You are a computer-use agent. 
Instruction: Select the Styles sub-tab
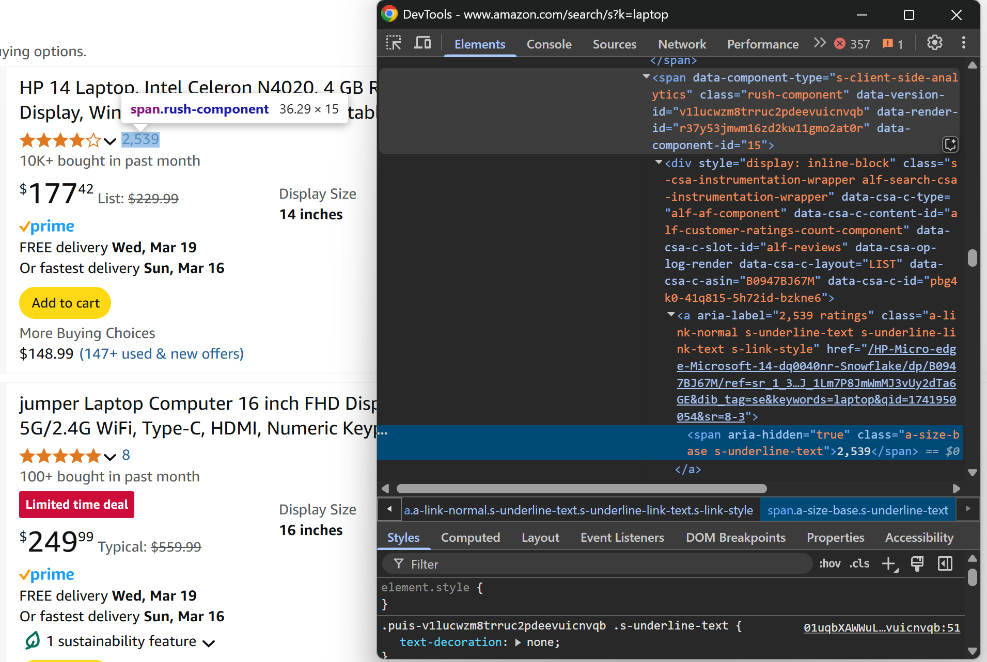click(x=403, y=538)
